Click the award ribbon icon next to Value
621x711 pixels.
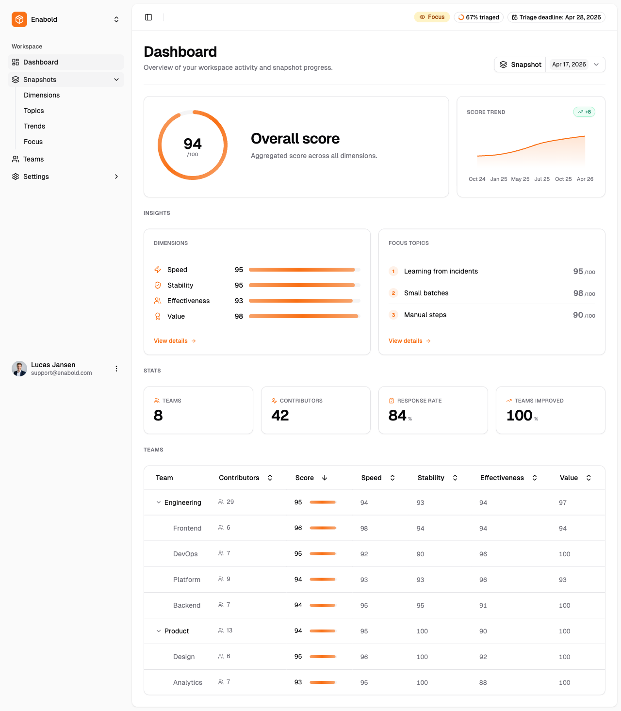pyautogui.click(x=157, y=316)
